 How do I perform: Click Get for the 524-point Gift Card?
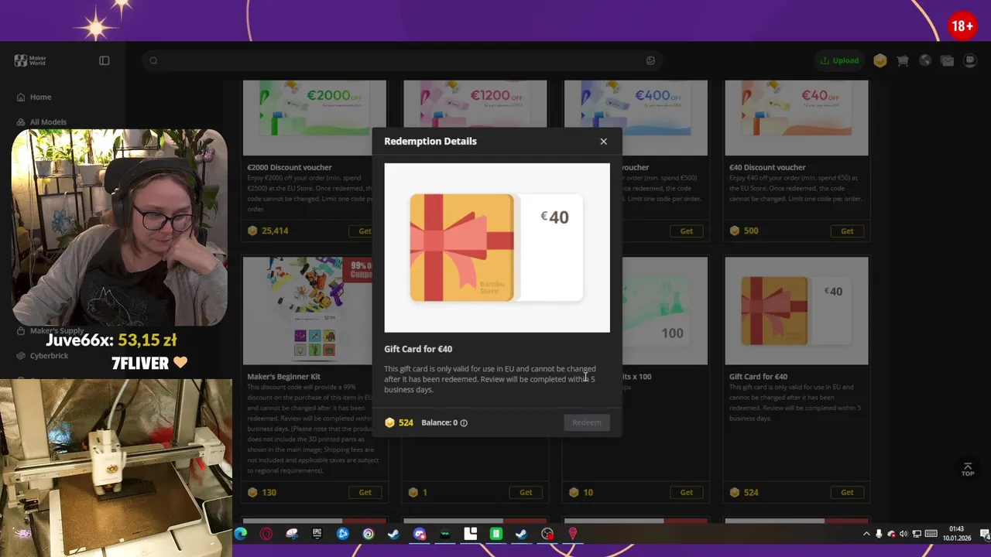point(847,493)
